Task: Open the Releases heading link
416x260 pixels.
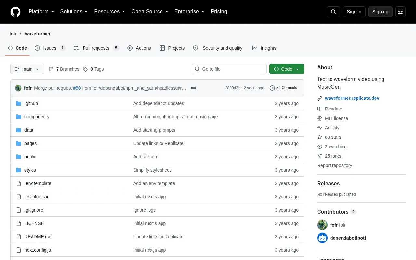Action: tap(328, 184)
